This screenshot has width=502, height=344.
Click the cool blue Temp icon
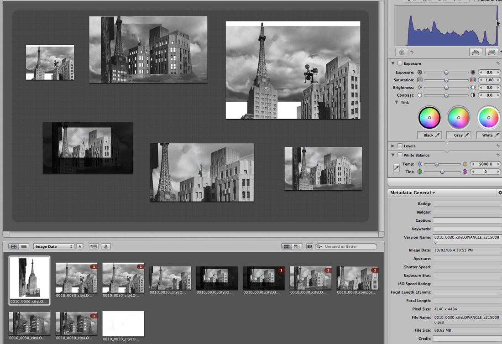420,164
